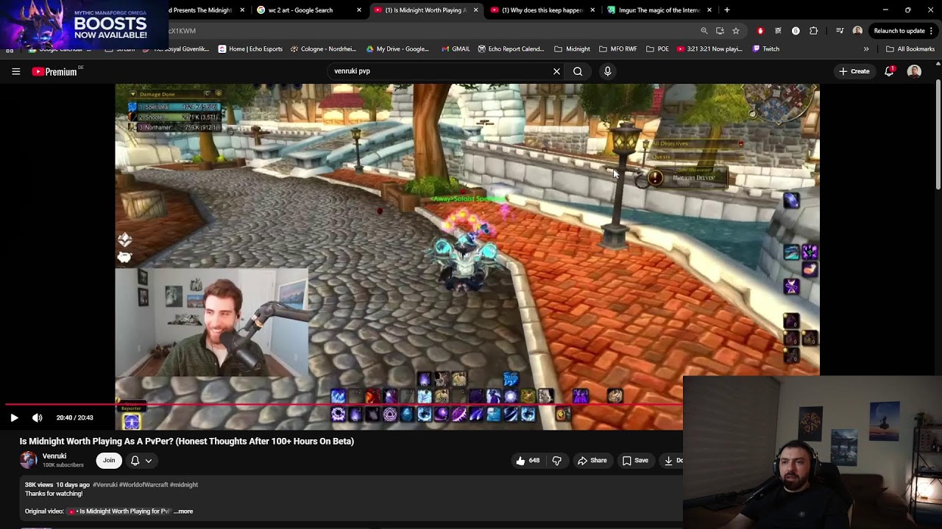Open a new browser tab
The image size is (942, 529).
pyautogui.click(x=727, y=10)
